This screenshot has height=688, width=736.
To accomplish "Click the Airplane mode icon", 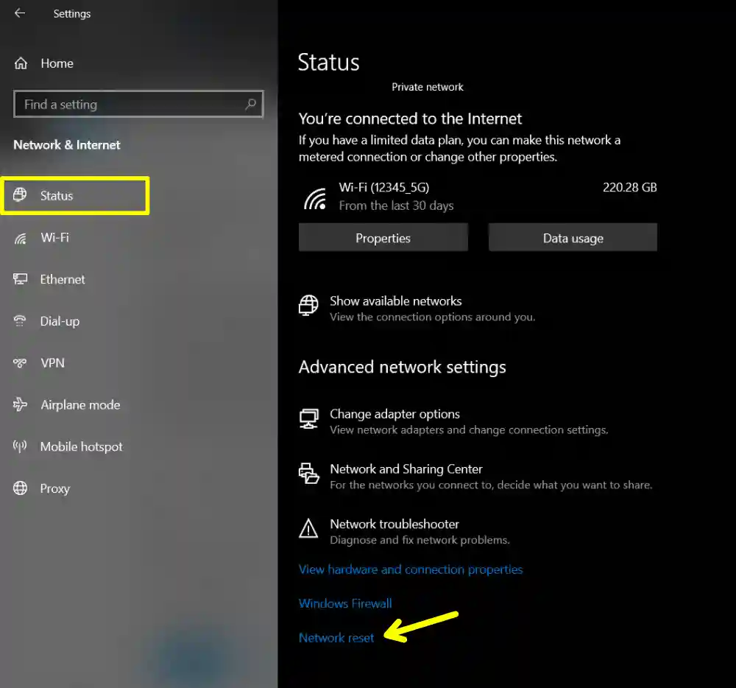I will click(x=20, y=404).
